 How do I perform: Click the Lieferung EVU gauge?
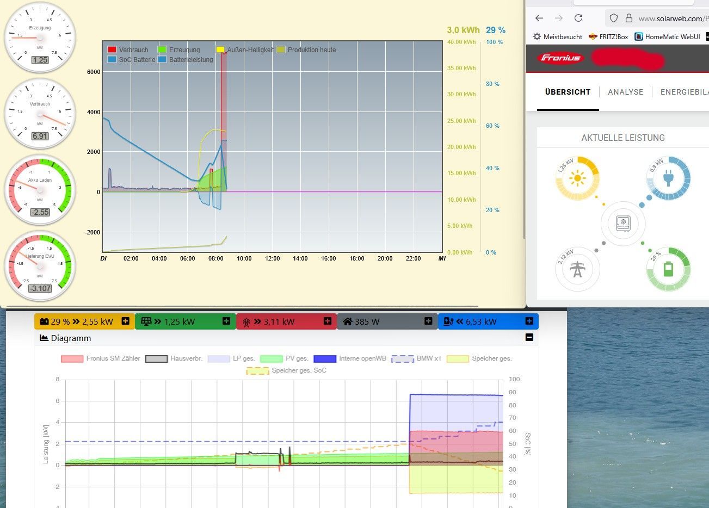40,266
